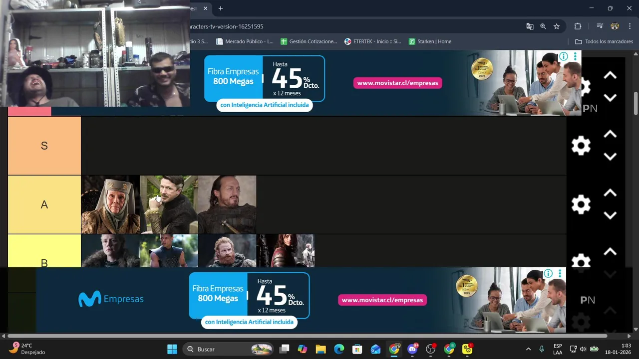Image resolution: width=639 pixels, height=359 pixels.
Task: Select dark-haired man in blue vest in B tier
Action: click(169, 251)
